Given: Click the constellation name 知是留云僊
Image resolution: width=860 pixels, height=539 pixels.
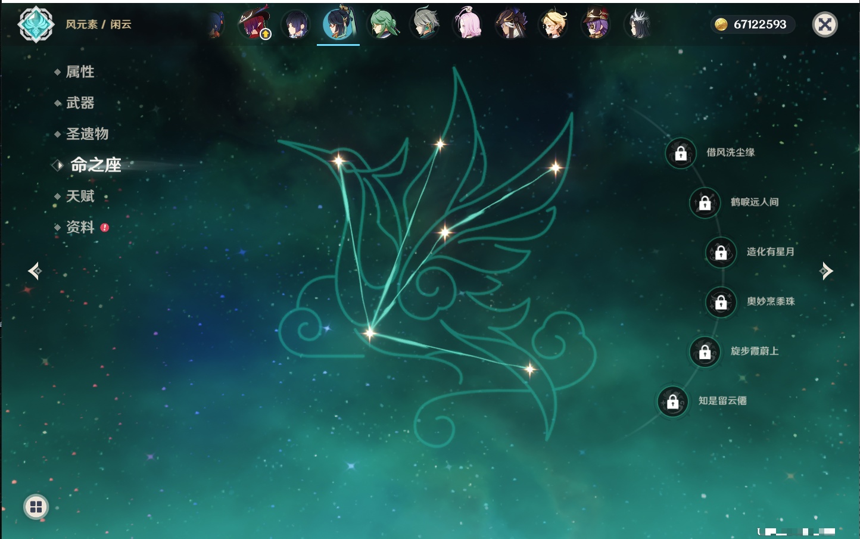Looking at the screenshot, I should tap(722, 401).
